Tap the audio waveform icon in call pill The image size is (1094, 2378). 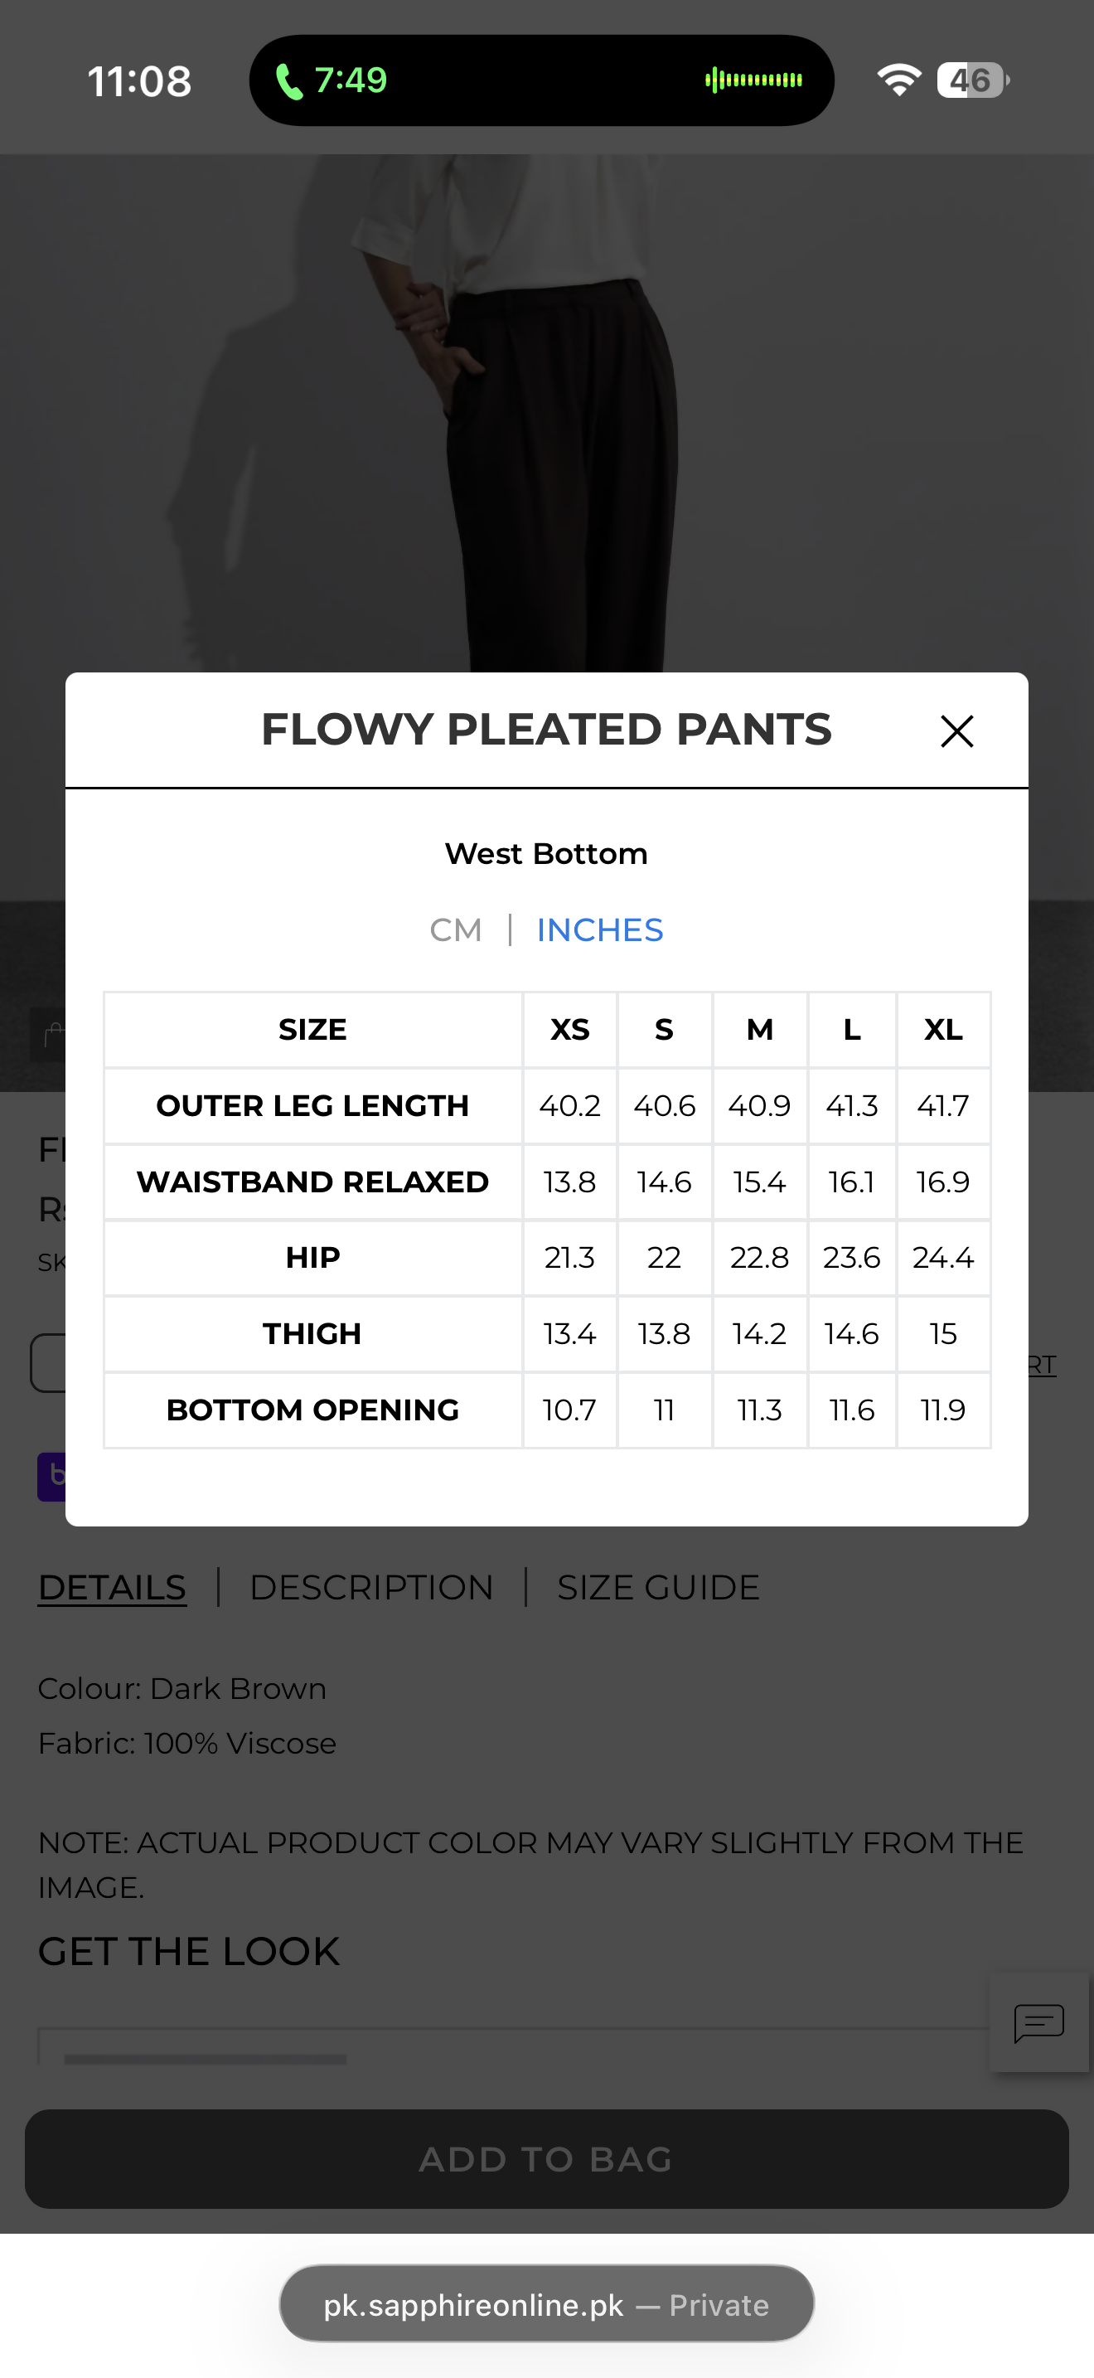point(753,80)
